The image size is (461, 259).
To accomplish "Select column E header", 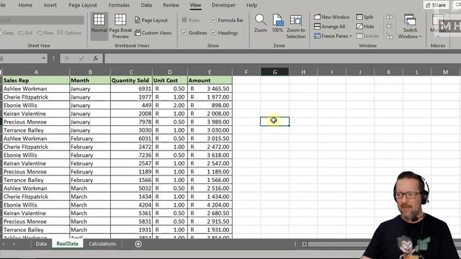I will 210,72.
